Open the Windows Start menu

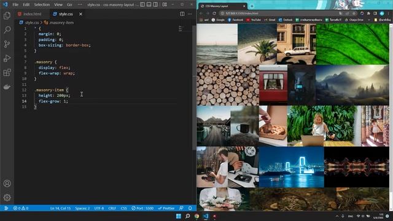pyautogui.click(x=179, y=216)
